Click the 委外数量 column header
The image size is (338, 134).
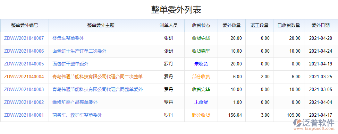click(x=232, y=26)
